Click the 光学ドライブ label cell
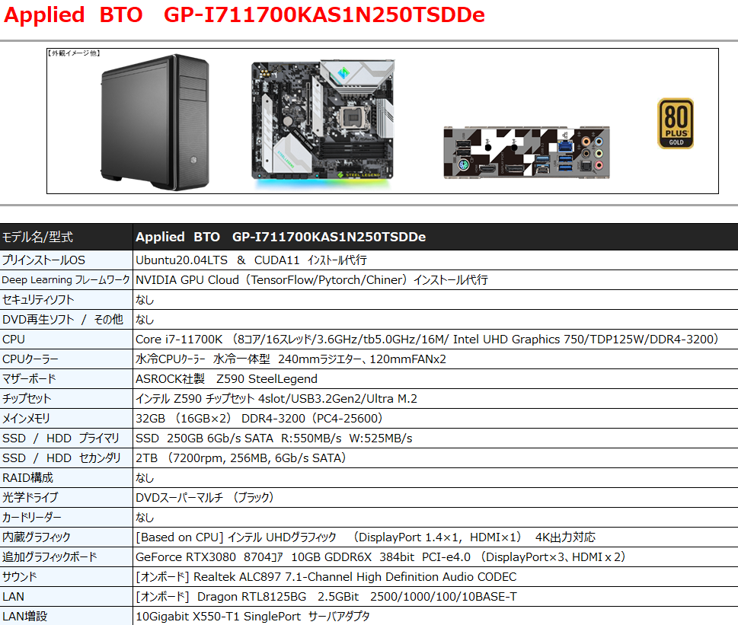The image size is (738, 625). (66, 497)
